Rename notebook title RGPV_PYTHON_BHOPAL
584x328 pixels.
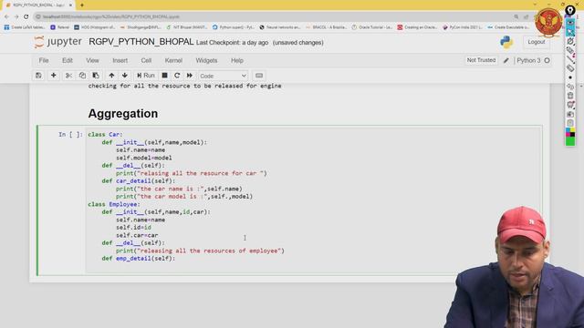point(141,42)
